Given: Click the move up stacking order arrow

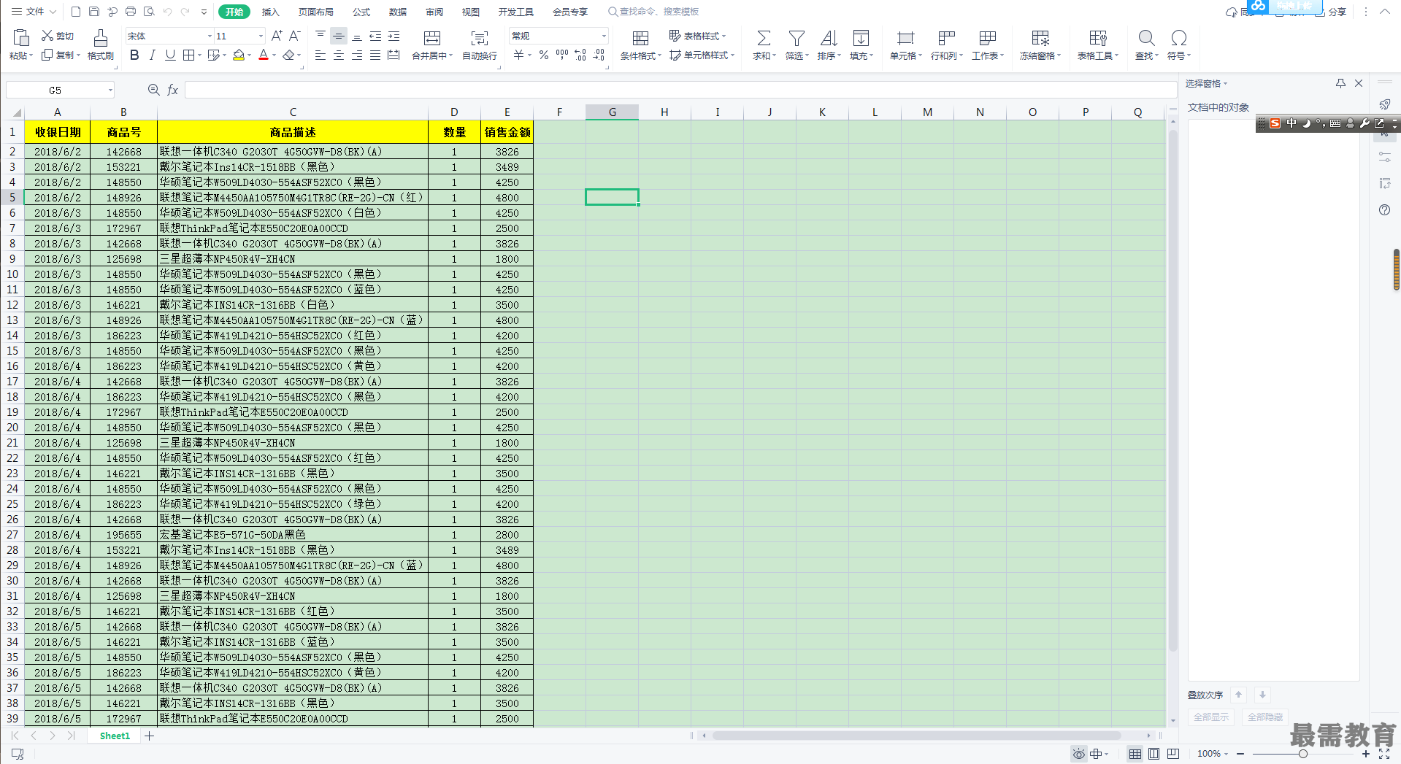Looking at the screenshot, I should click(x=1239, y=695).
